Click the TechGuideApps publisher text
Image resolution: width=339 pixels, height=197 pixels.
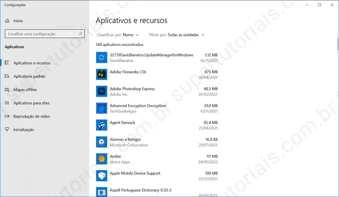[123, 111]
